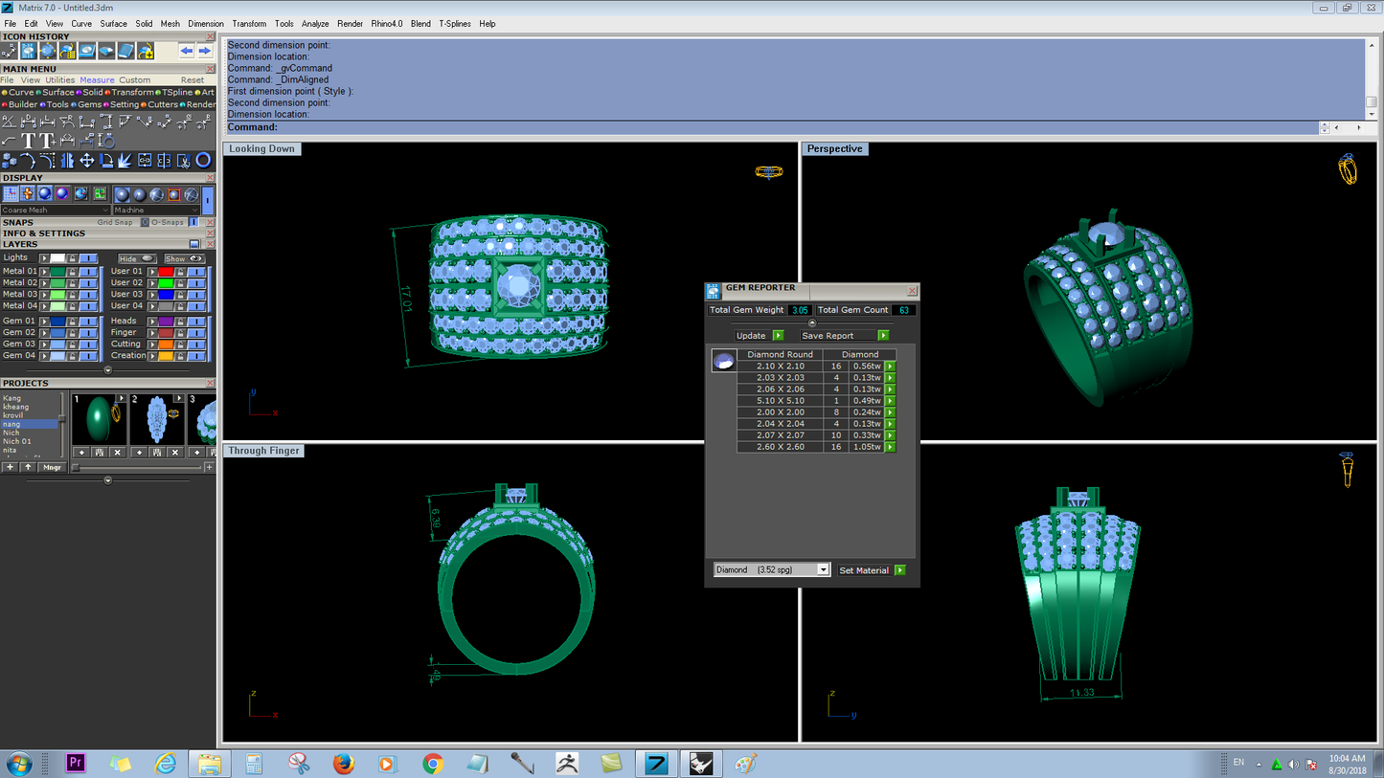1384x778 pixels.
Task: Collapse Gem Reporter header with up arrow
Action: [x=812, y=322]
